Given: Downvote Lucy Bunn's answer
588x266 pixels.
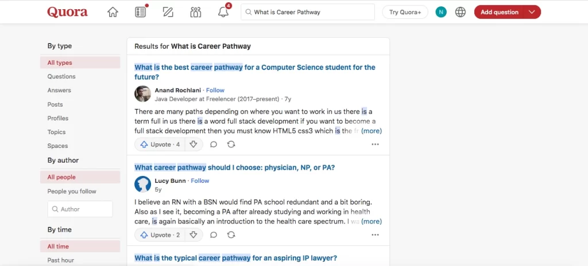Looking at the screenshot, I should point(194,235).
